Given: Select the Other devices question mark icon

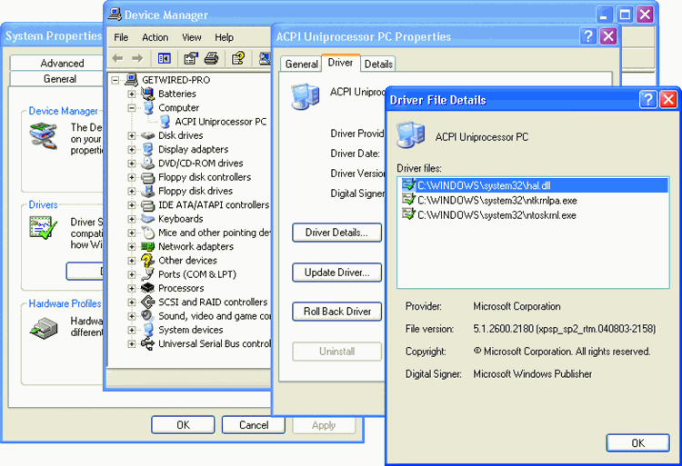Looking at the screenshot, I should pos(148,261).
